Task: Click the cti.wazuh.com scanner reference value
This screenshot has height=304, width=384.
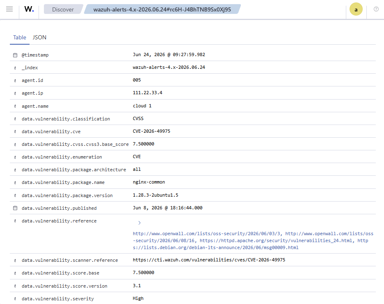Action: [x=209, y=260]
